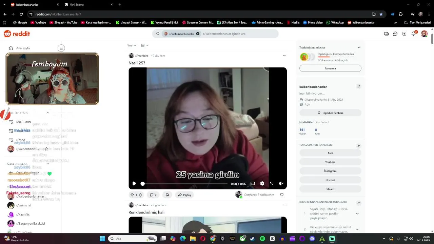Viewport: 434px width, 244px height.
Task: Open Spotify from the taskbar
Action: point(262,239)
